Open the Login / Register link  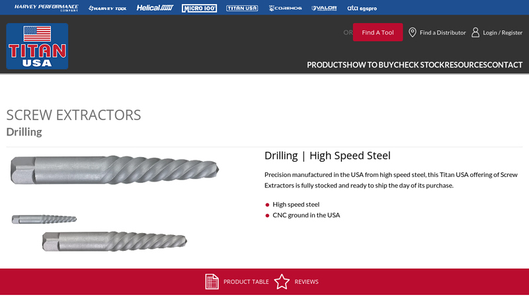point(503,32)
